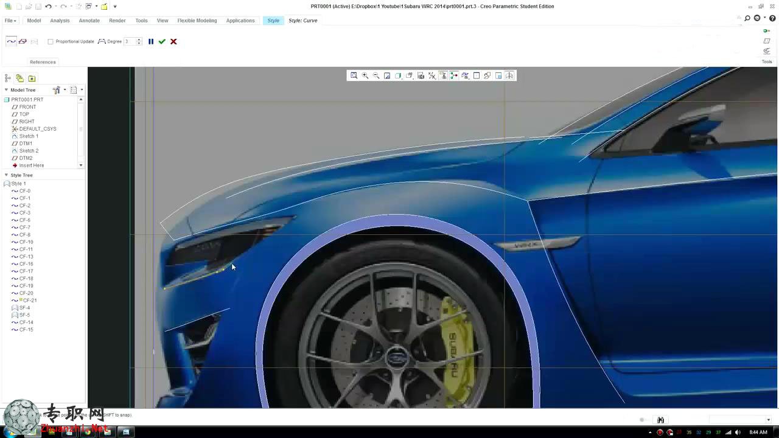779x438 pixels.
Task: Open the View ribbon tab
Action: (x=162, y=21)
